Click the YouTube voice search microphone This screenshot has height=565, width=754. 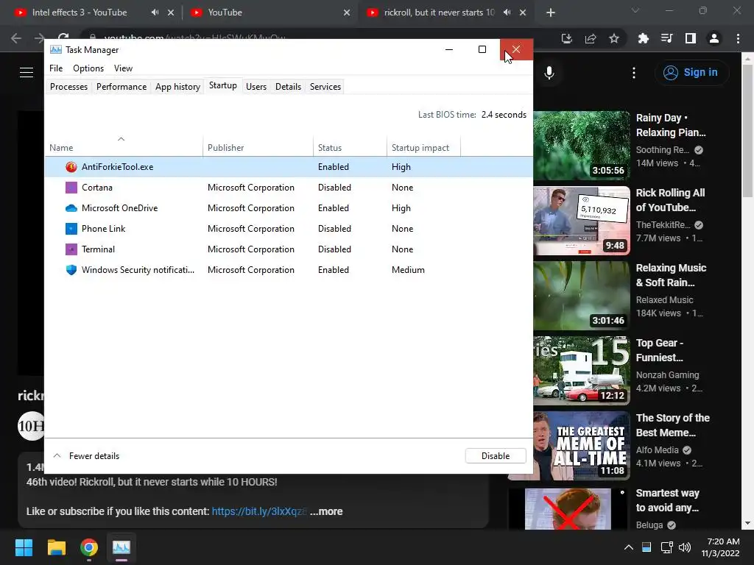[x=549, y=73]
